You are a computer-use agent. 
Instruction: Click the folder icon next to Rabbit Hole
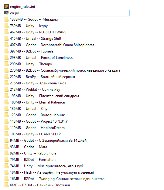pos(6,153)
